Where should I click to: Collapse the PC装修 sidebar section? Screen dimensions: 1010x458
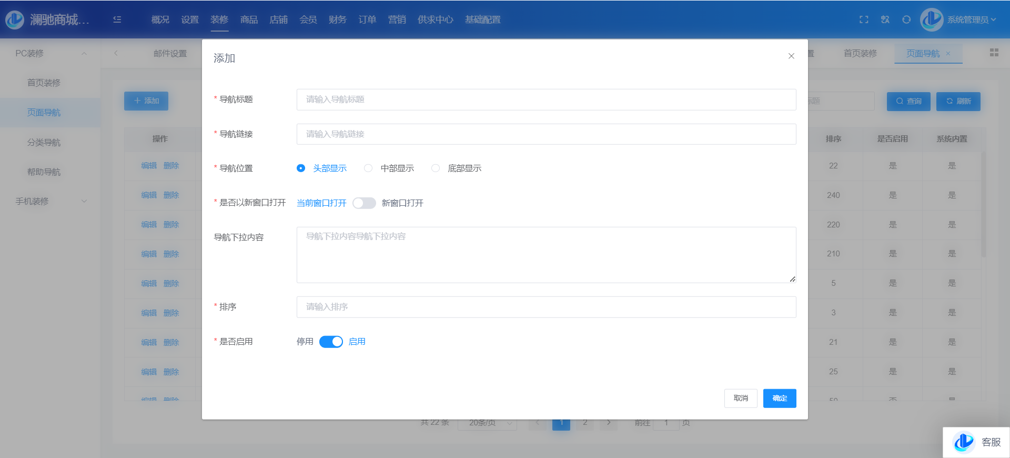(84, 54)
